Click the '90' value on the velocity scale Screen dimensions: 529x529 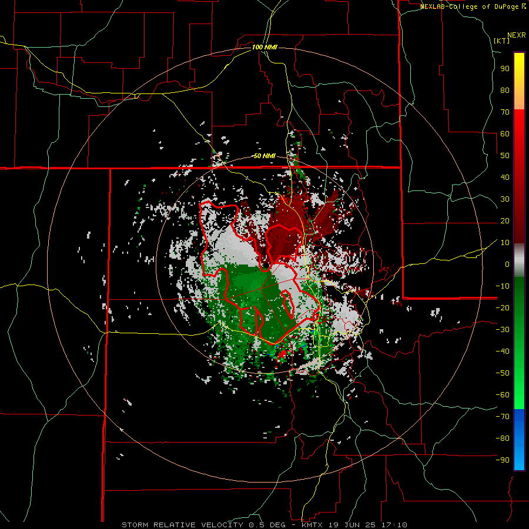[x=505, y=69]
